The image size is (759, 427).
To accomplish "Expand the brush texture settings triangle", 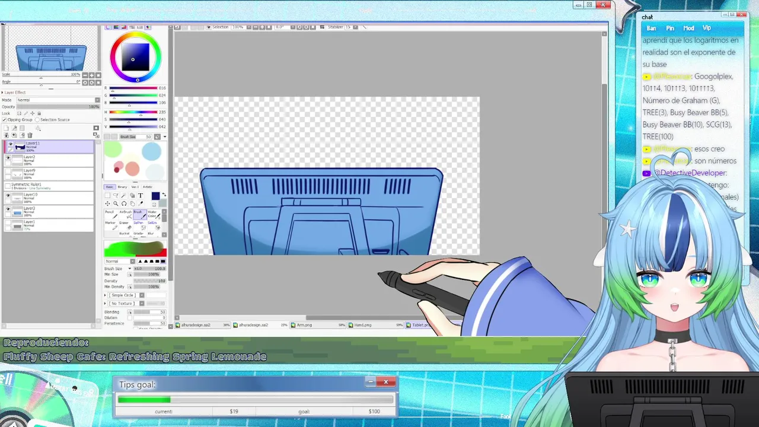I will pyautogui.click(x=105, y=304).
